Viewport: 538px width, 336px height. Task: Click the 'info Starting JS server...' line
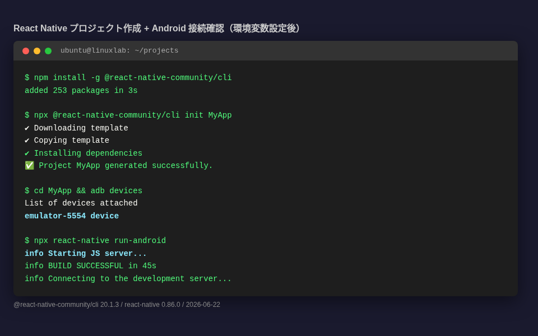click(86, 253)
